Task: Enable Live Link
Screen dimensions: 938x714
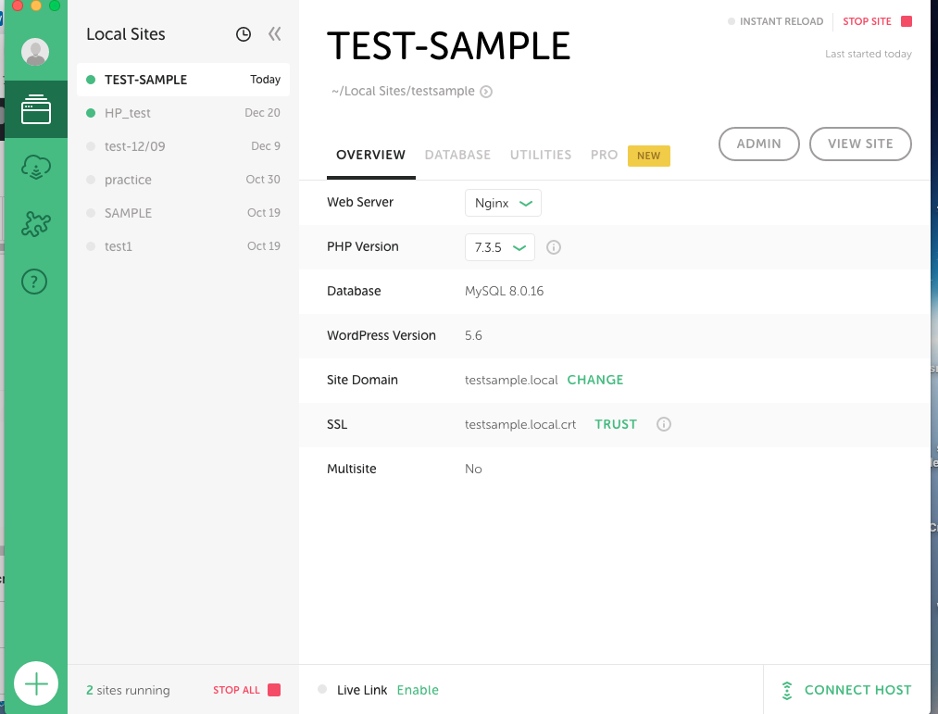Action: (418, 690)
